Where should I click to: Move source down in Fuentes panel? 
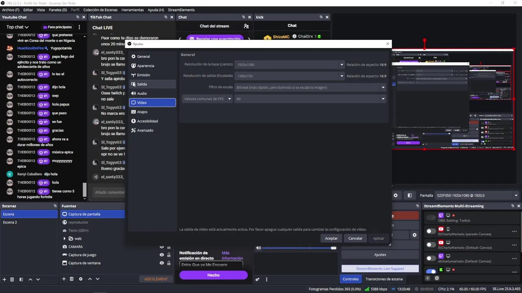coord(97,279)
